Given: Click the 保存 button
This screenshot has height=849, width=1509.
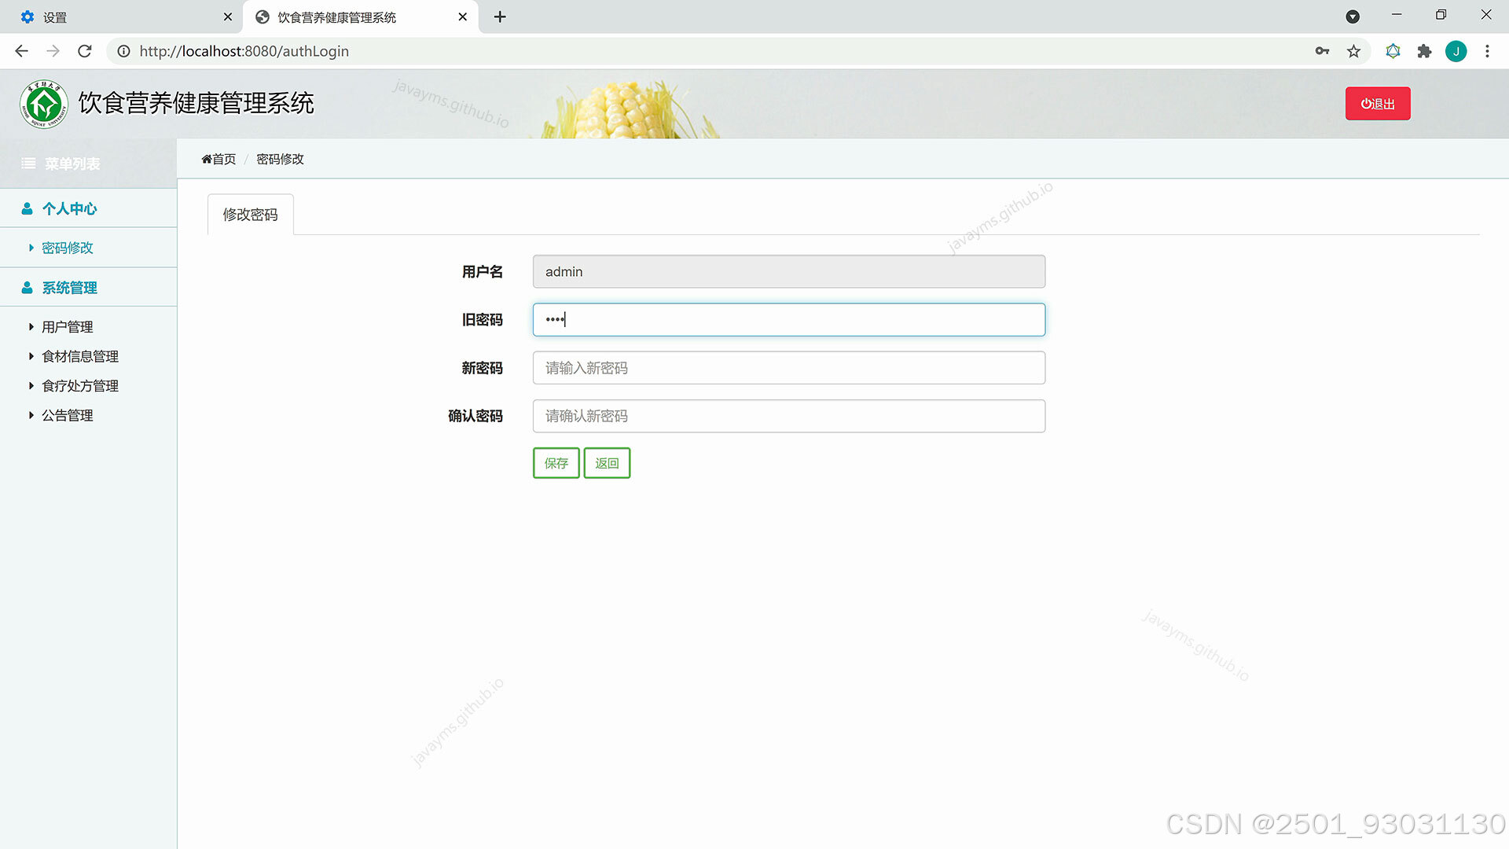Looking at the screenshot, I should 556,463.
